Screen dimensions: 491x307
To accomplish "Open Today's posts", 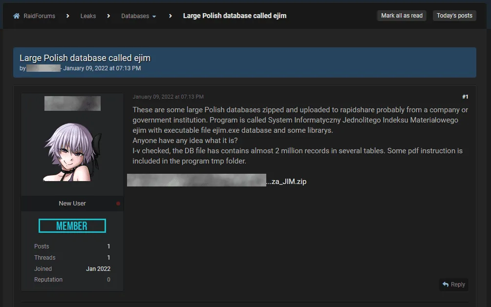I will point(454,15).
